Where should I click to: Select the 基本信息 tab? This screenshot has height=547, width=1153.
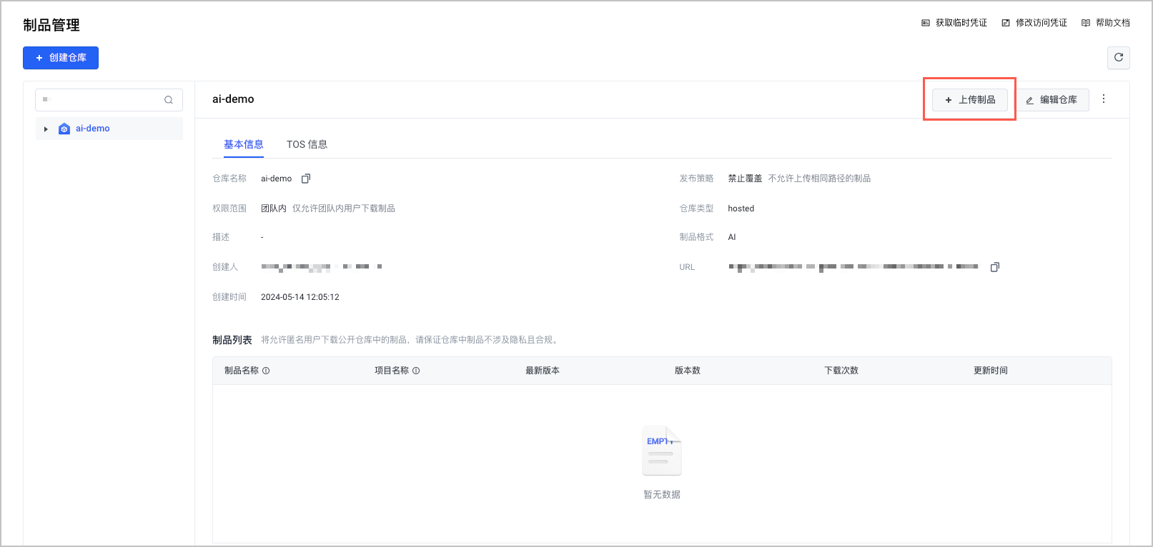(x=243, y=144)
